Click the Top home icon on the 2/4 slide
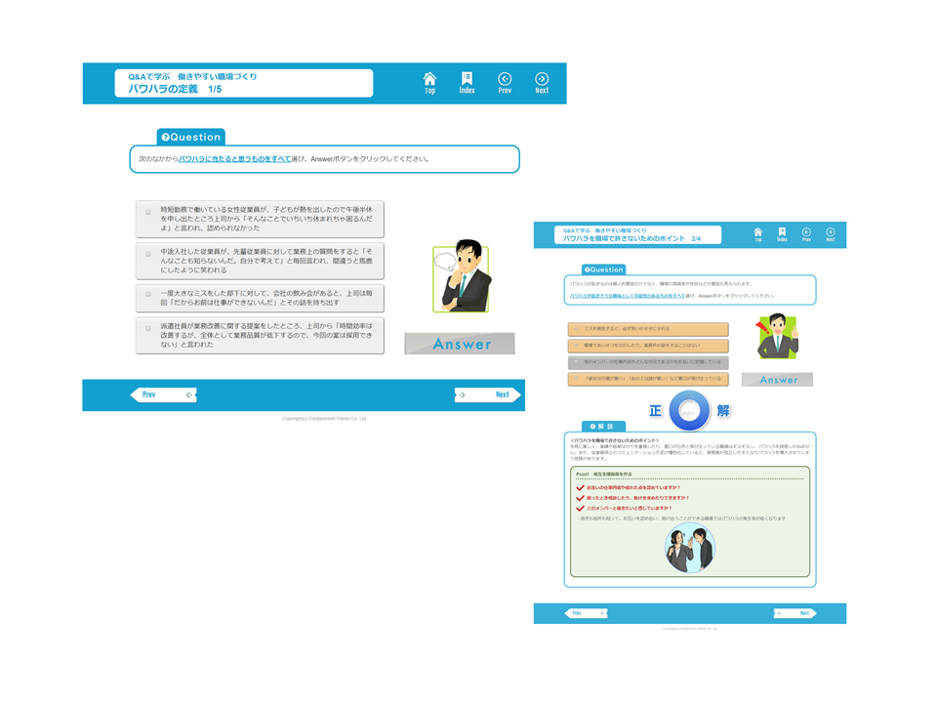This screenshot has height=703, width=937. 757,234
